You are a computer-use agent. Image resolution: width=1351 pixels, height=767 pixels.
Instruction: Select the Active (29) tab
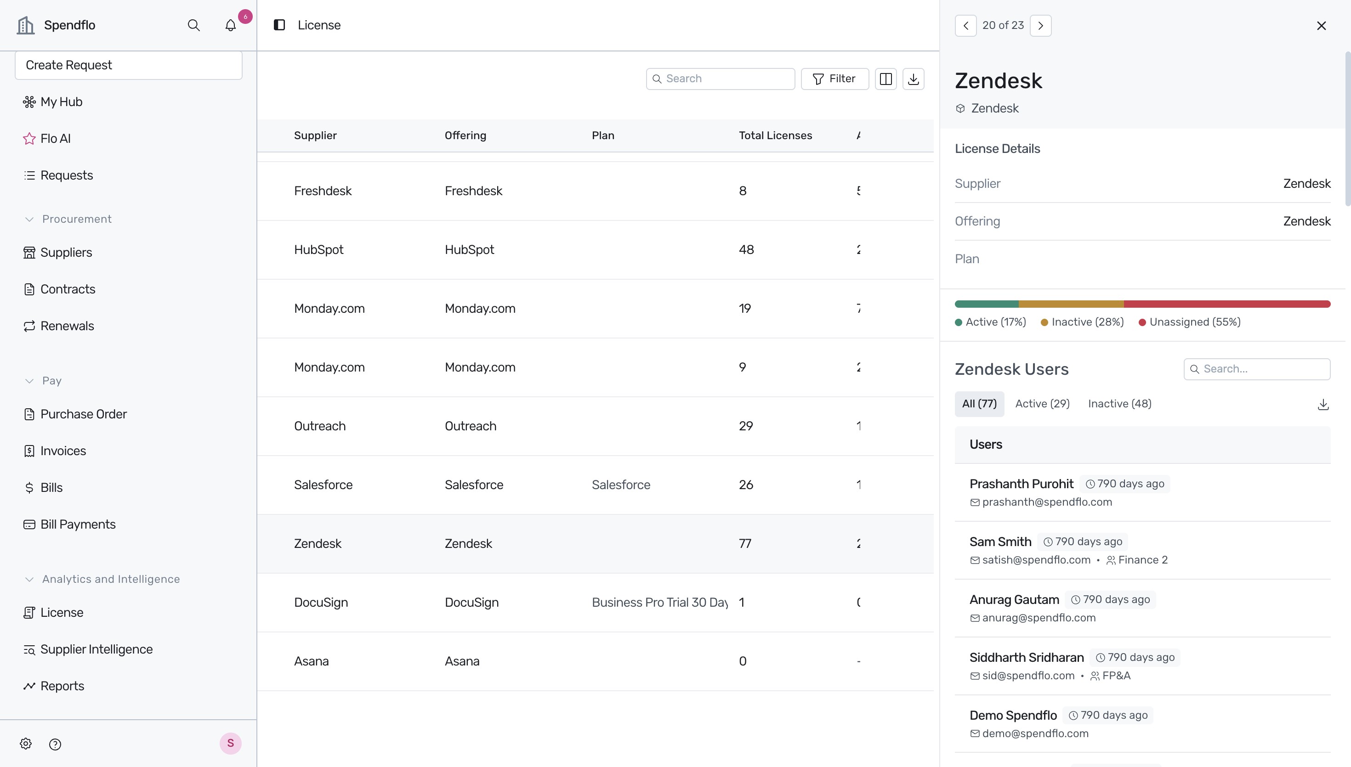(1042, 404)
